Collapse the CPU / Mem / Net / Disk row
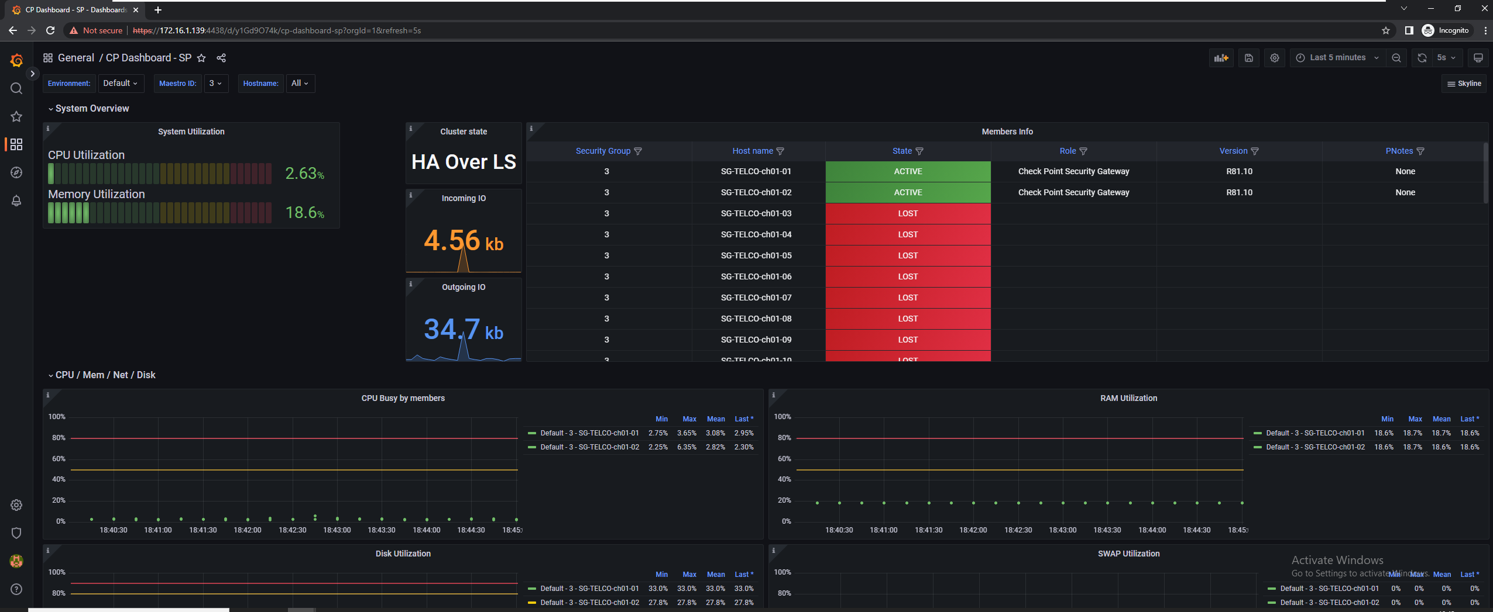This screenshot has height=612, width=1493. [102, 375]
